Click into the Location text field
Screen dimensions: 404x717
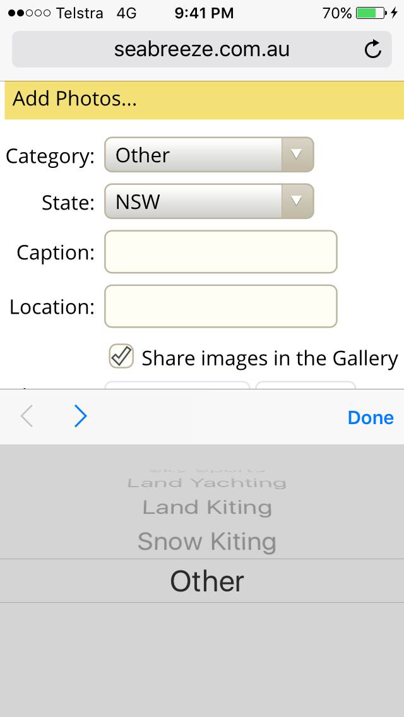tap(220, 306)
